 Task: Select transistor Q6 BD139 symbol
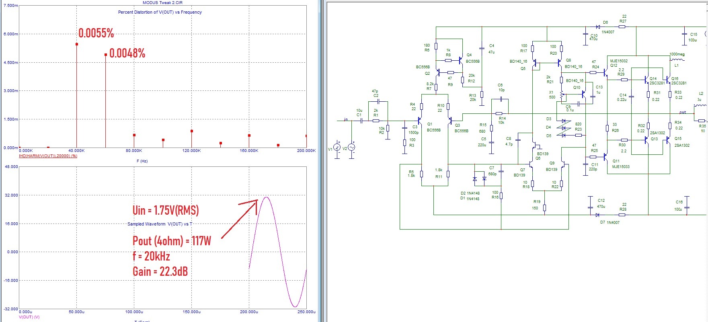click(x=534, y=146)
